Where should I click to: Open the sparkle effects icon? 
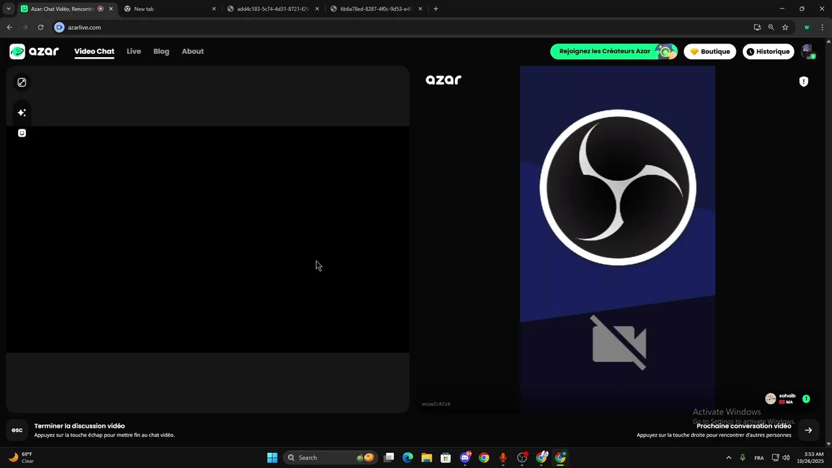pyautogui.click(x=22, y=112)
